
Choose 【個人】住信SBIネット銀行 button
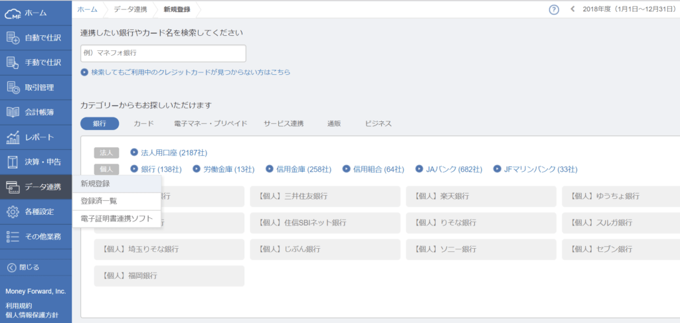pos(325,223)
